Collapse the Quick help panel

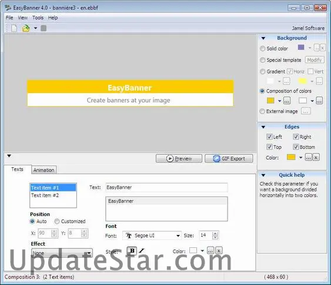[263, 175]
